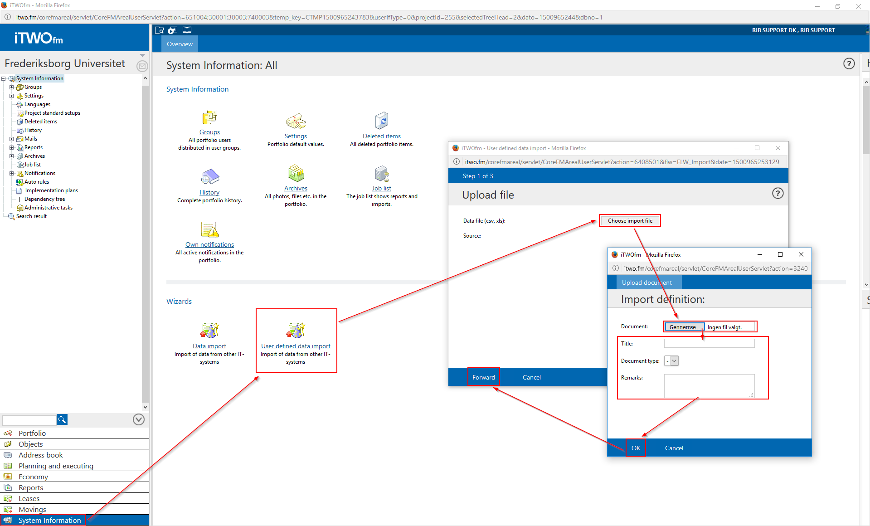
Task: Click the search magnifier button in sidebar
Action: pyautogui.click(x=62, y=419)
